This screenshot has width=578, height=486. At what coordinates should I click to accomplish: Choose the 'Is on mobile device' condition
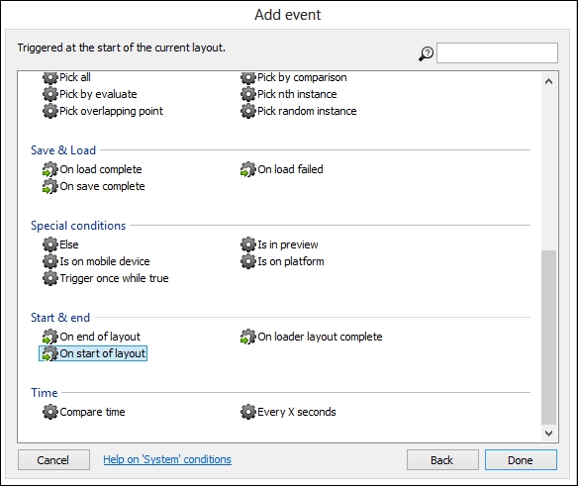pyautogui.click(x=96, y=261)
